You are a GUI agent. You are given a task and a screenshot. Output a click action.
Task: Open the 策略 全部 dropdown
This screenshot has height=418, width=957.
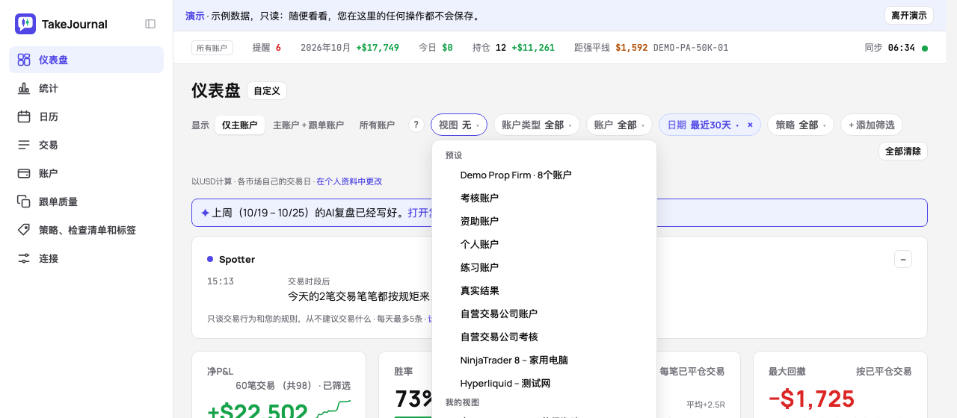click(x=801, y=125)
